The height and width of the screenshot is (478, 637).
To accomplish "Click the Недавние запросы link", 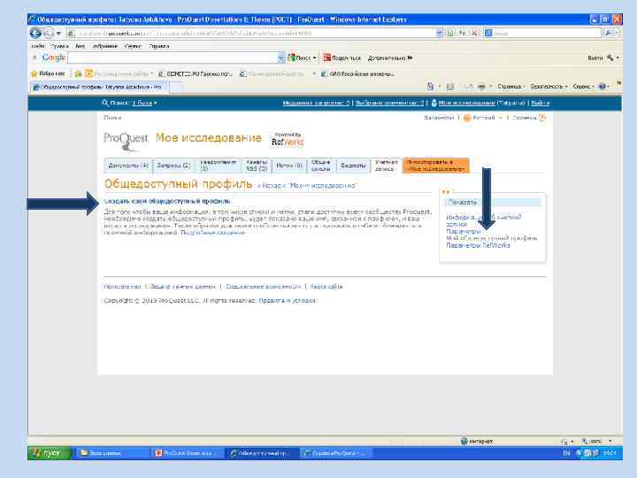I will (x=316, y=104).
